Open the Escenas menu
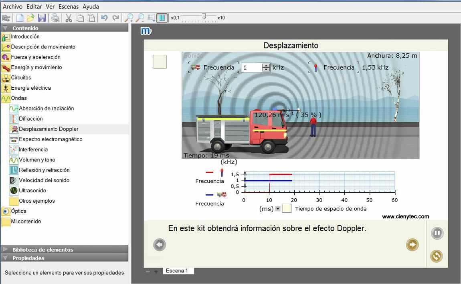 [69, 7]
